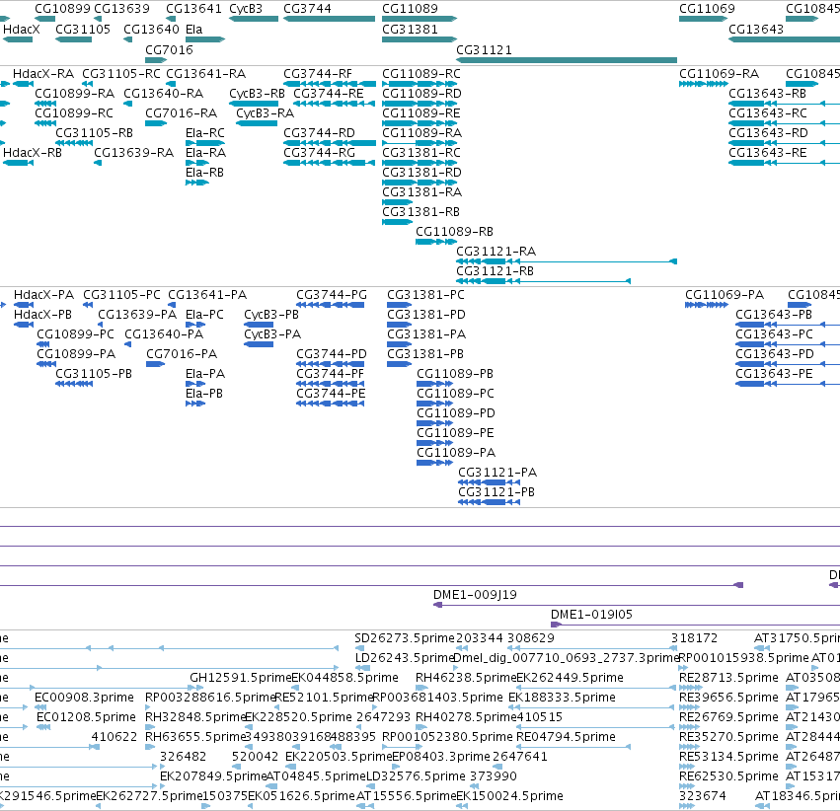This screenshot has width=840, height=811.
Task: Open protein Ela-PA label
Action: (x=205, y=374)
